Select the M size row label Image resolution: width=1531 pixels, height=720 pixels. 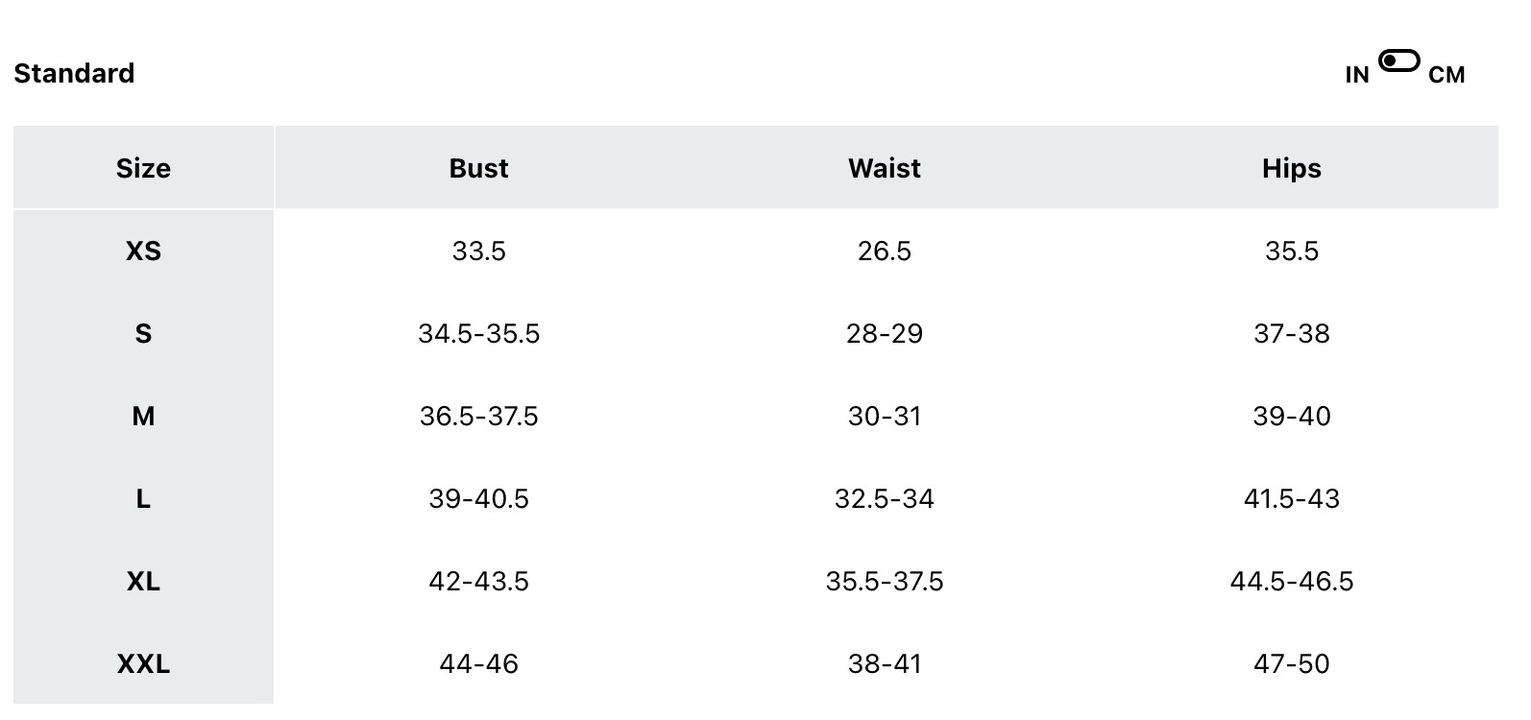pyautogui.click(x=143, y=416)
